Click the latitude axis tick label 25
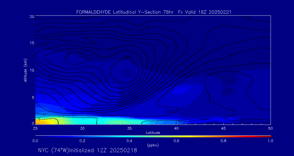This screenshot has width=294, height=156. [x=35, y=128]
